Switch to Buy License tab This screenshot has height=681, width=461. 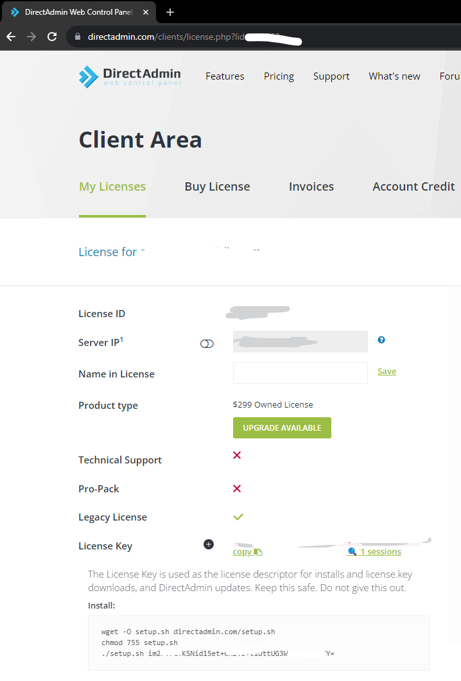click(217, 187)
